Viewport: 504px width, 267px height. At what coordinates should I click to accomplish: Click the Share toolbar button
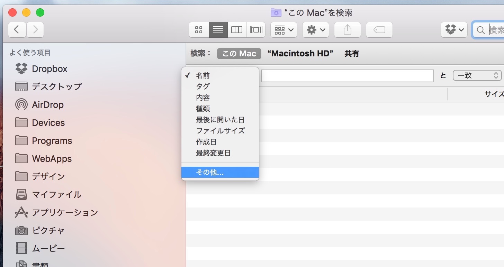pyautogui.click(x=348, y=30)
